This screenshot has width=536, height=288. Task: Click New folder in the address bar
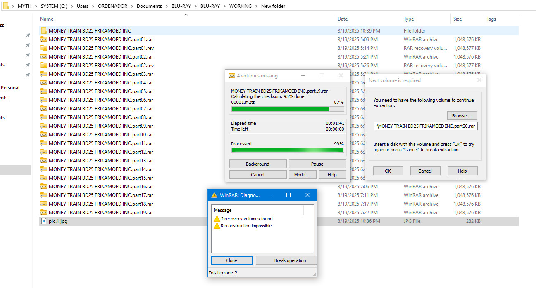[273, 6]
